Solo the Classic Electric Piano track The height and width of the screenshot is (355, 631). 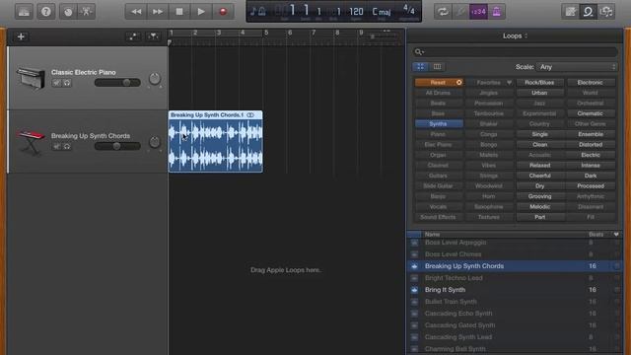(67, 83)
